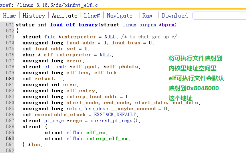This screenshot has height=153, width=246.
Task: Click NULL on line 573
Action: 110,37
